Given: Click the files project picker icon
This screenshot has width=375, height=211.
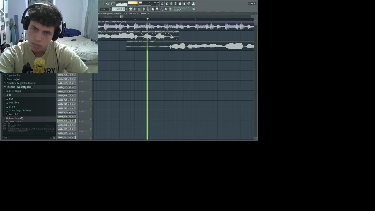Looking at the screenshot, I should [x=153, y=9].
